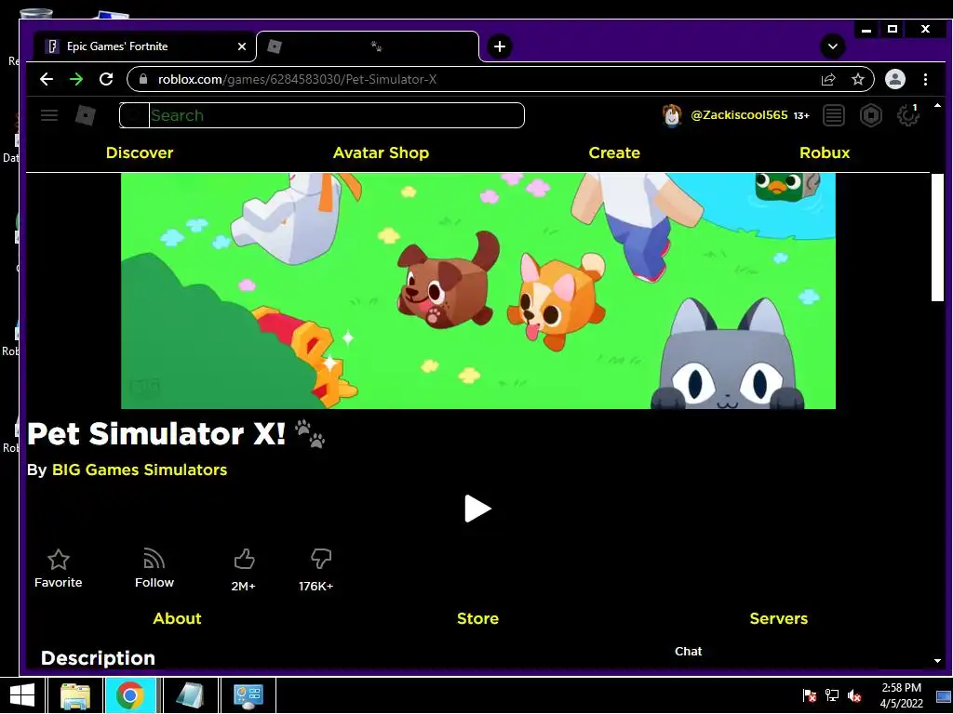Click the browser address bar URL
Viewport: 953px width, 714px height.
297,80
